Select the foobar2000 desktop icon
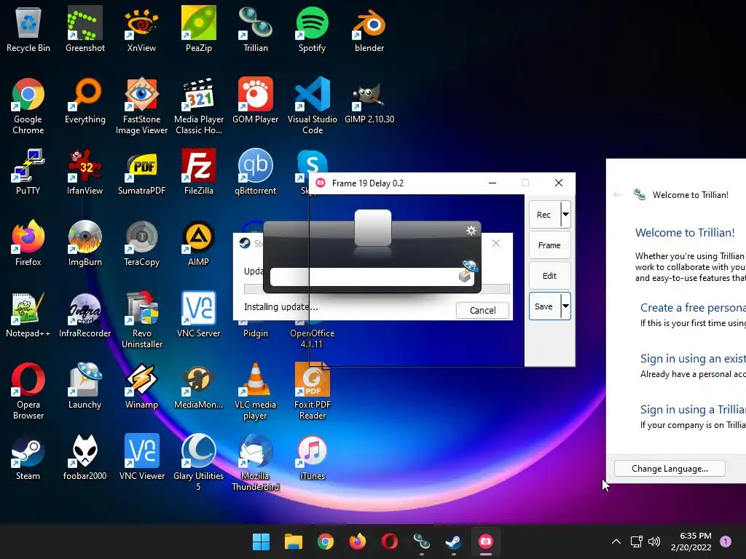 point(85,457)
